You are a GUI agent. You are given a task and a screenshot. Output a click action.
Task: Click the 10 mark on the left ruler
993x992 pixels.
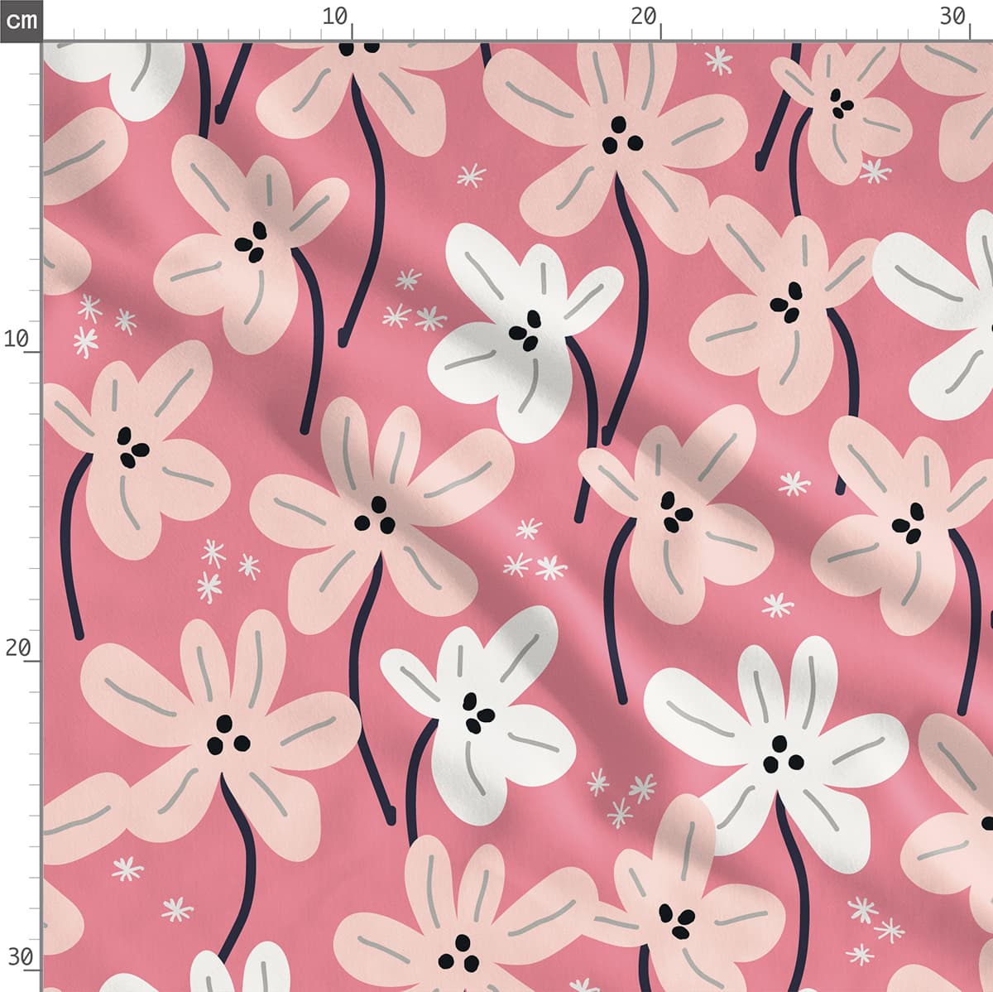pyautogui.click(x=17, y=339)
